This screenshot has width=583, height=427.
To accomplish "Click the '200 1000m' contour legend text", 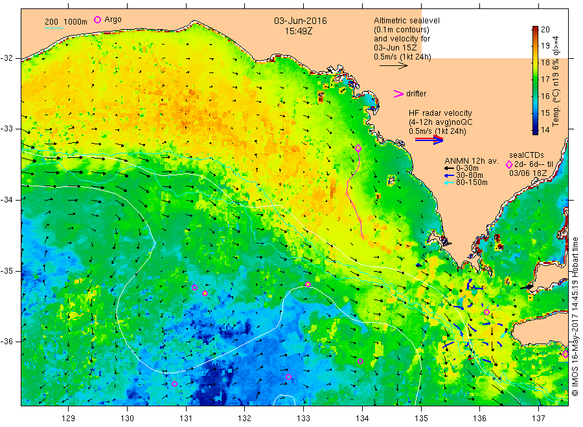I will (66, 22).
